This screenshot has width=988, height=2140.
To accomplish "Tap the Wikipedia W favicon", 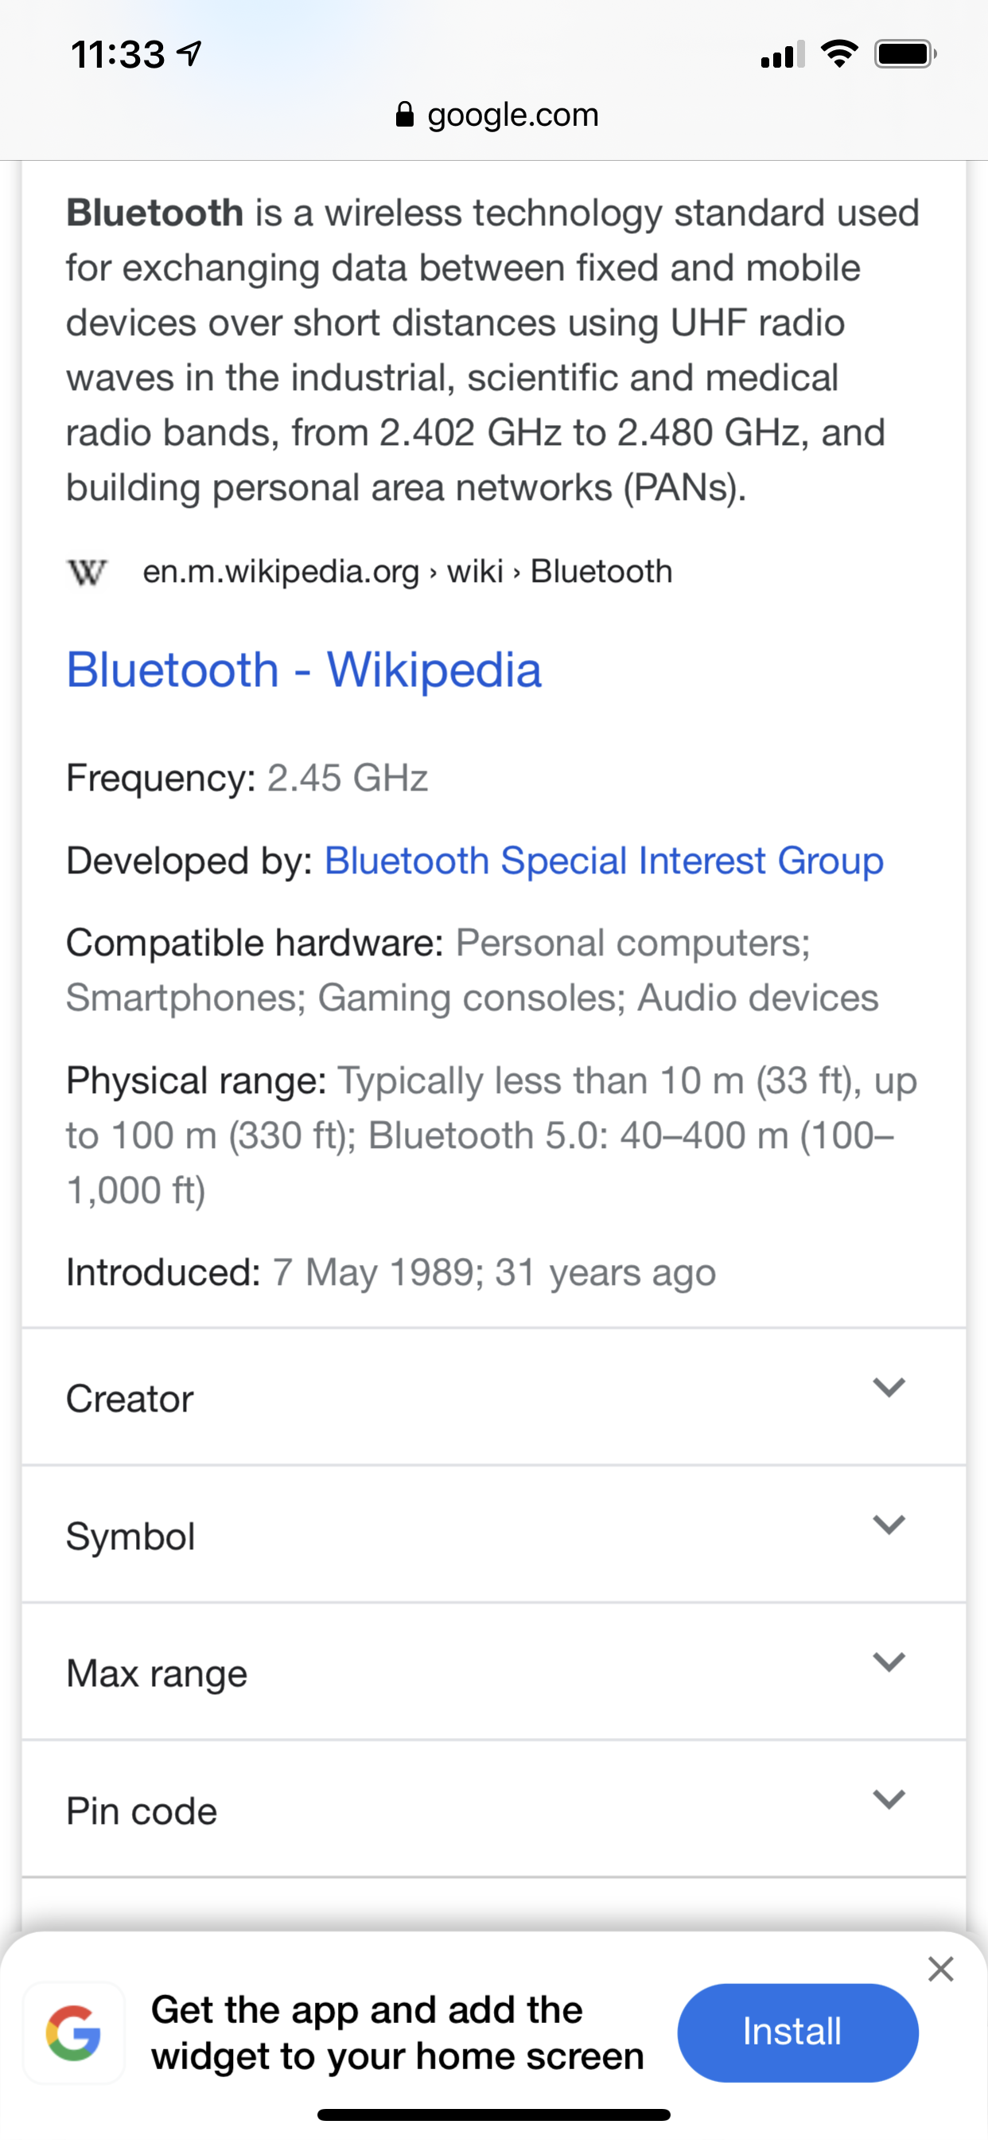I will pyautogui.click(x=87, y=572).
